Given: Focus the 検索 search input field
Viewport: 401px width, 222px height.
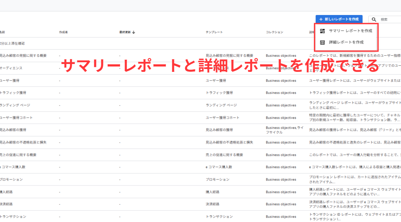Looking at the screenshot, I should pos(389,20).
